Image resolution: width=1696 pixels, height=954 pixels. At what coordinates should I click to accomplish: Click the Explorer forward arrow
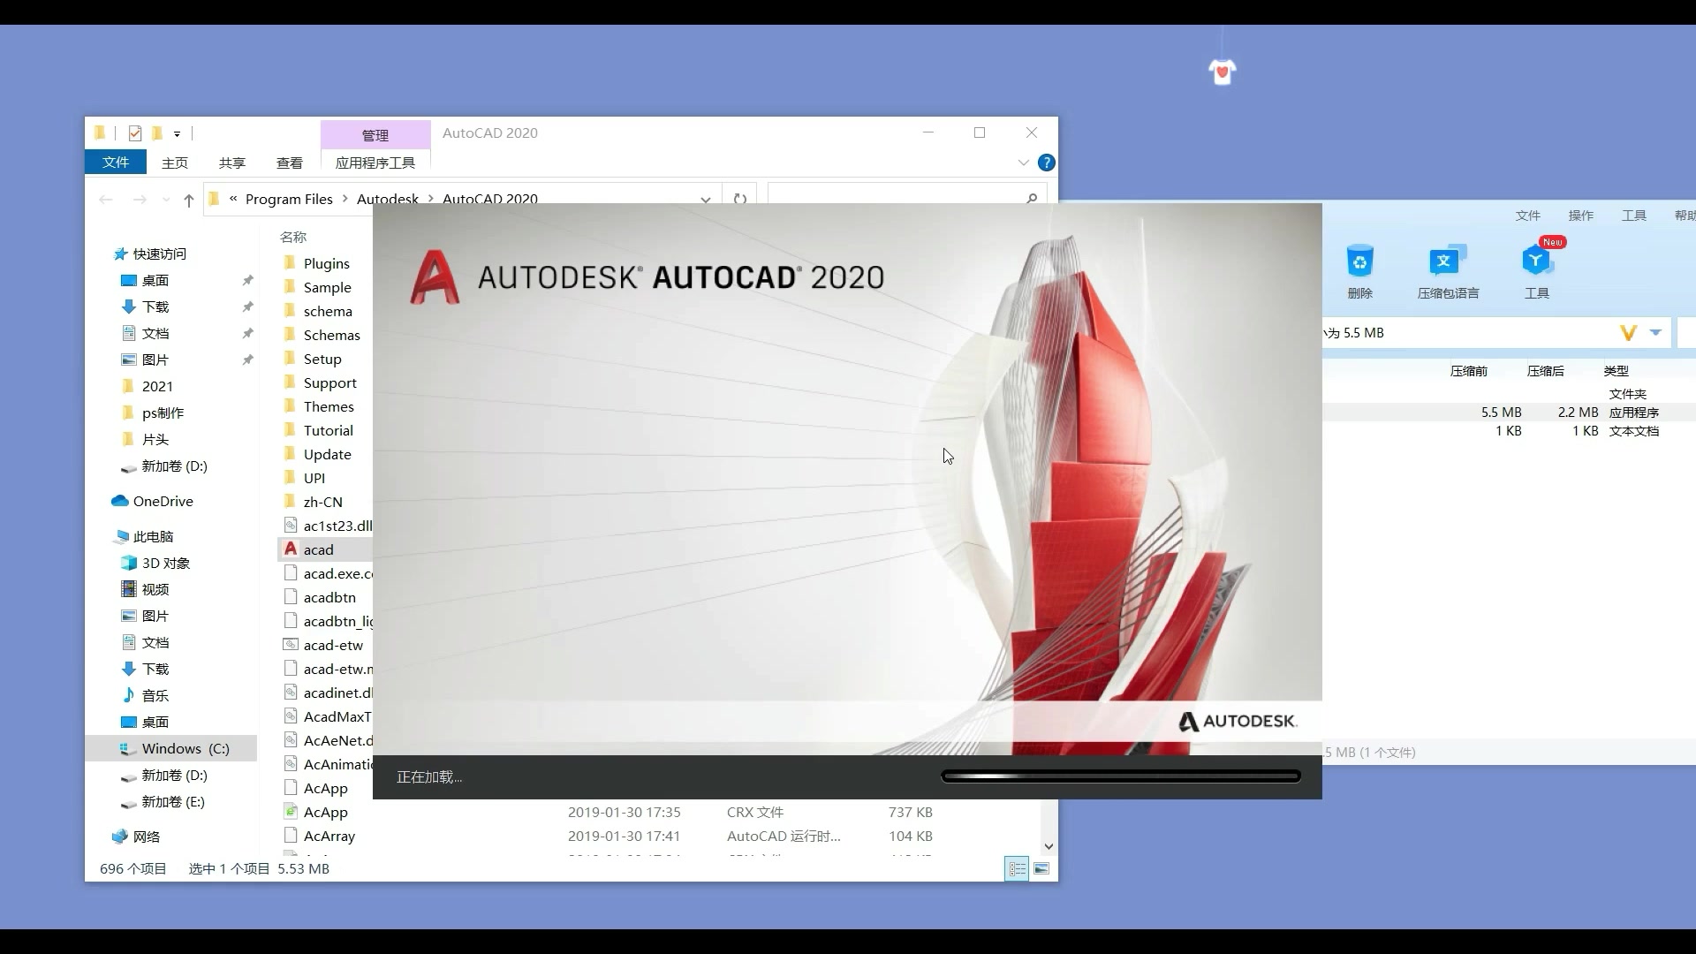pos(140,200)
